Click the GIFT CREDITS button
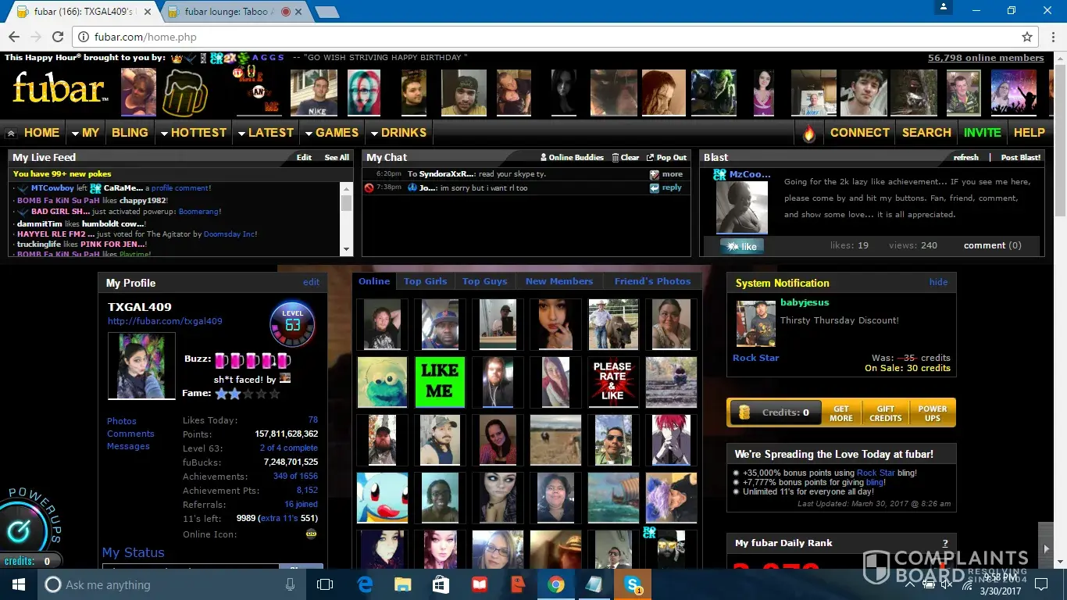1067x600 pixels. (886, 412)
